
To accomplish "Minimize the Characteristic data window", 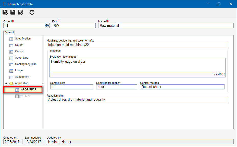I will point(208,4).
